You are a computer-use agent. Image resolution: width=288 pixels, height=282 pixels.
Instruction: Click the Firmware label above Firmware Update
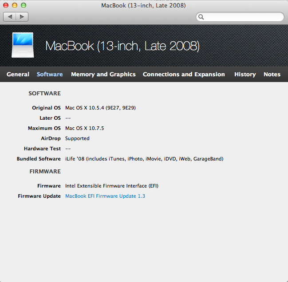point(49,186)
